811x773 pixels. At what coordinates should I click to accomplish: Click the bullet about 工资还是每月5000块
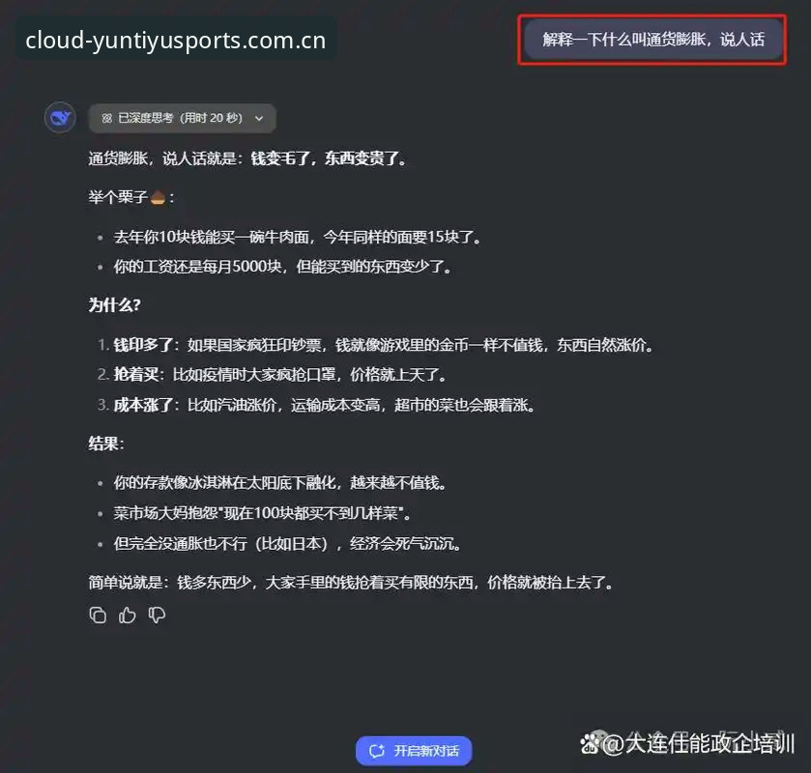click(283, 267)
